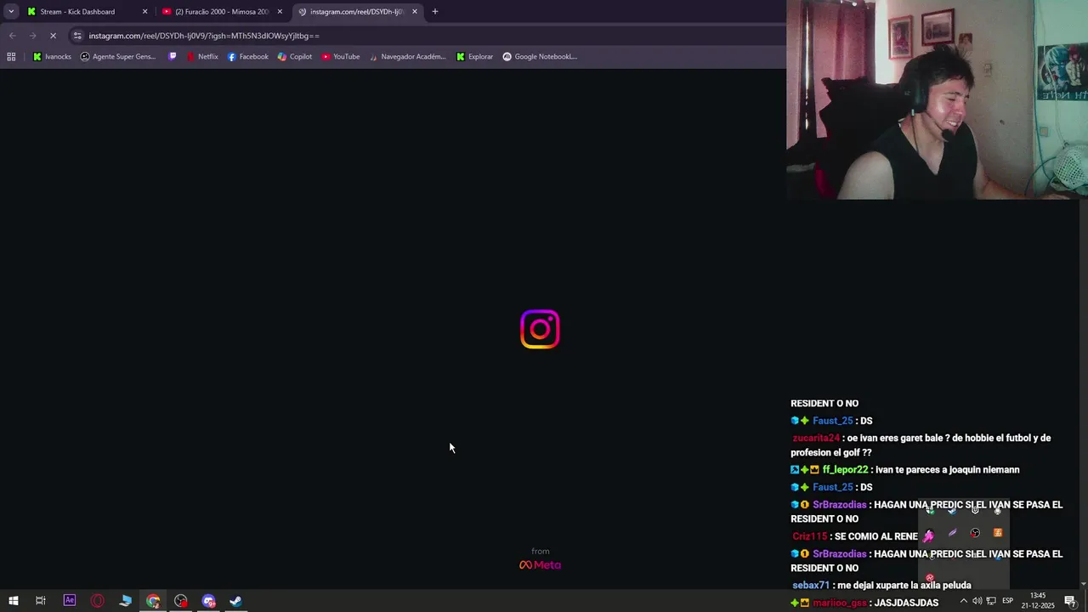Open Steam from the taskbar
The width and height of the screenshot is (1088, 612).
(236, 601)
